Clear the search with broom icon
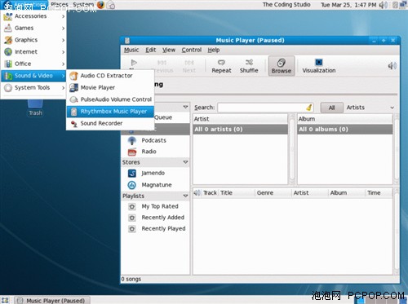The height and width of the screenshot is (304, 408). point(308,108)
